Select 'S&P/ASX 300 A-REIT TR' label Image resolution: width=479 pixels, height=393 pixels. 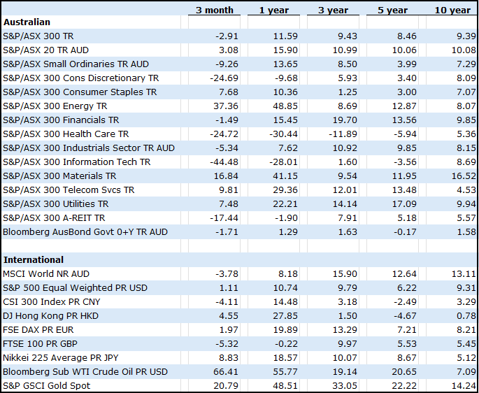[x=54, y=218]
